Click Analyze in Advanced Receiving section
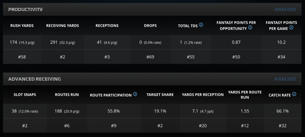 click(x=285, y=79)
